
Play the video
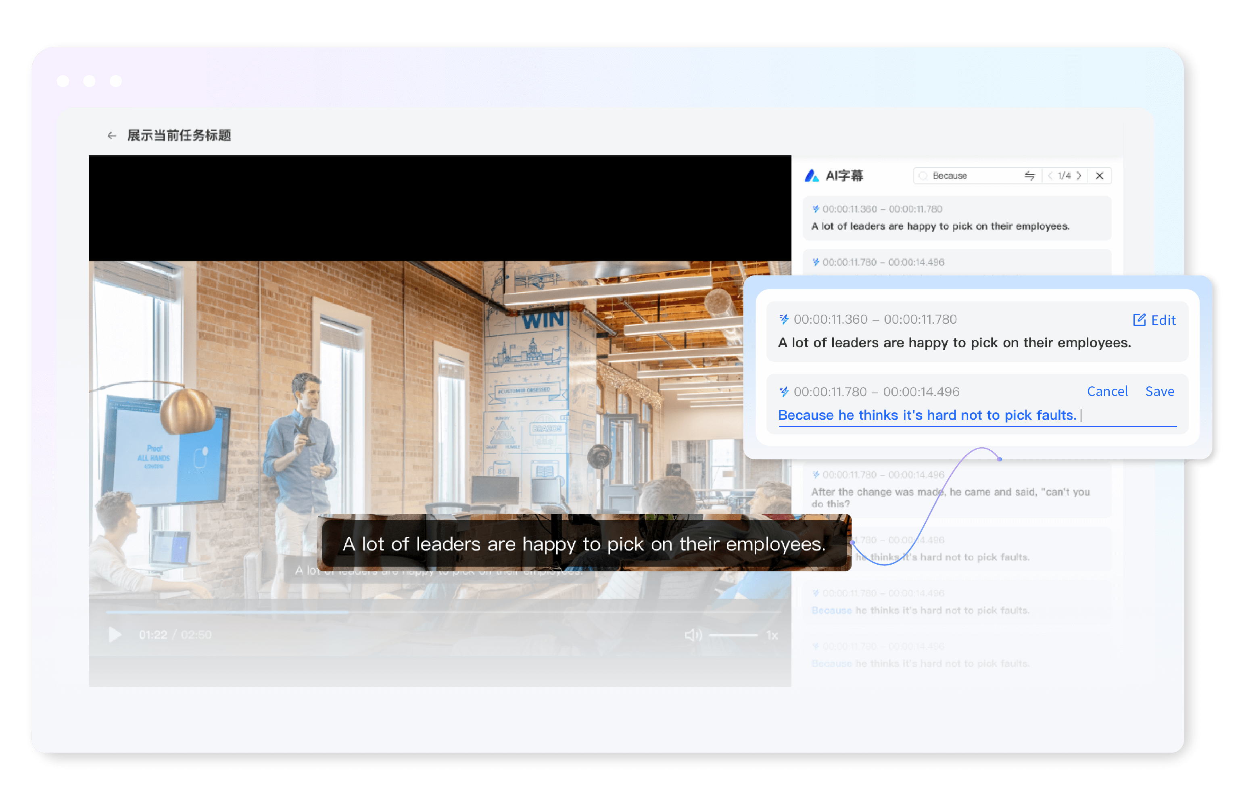pyautogui.click(x=115, y=635)
